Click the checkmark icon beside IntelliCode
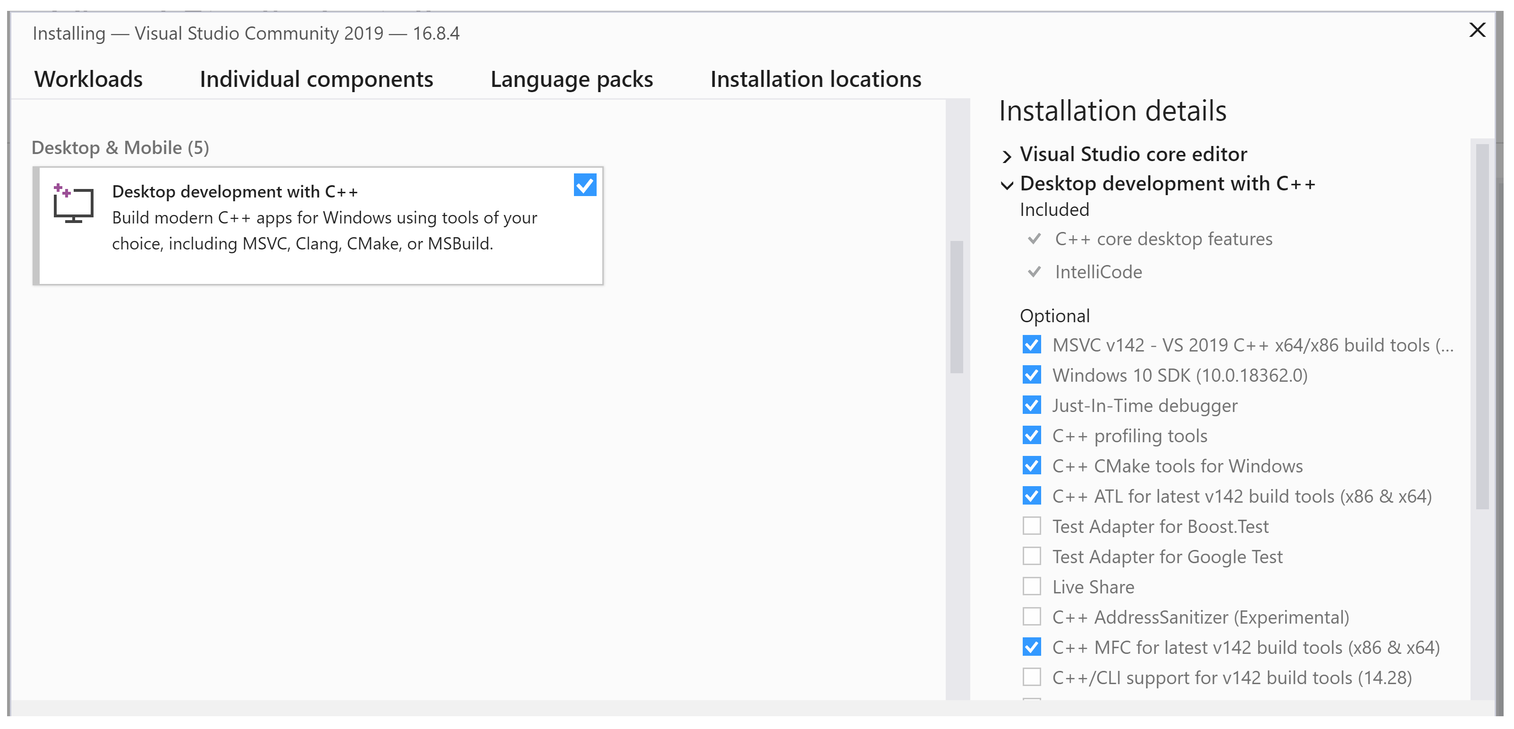This screenshot has width=1514, height=729. pyautogui.click(x=1035, y=272)
